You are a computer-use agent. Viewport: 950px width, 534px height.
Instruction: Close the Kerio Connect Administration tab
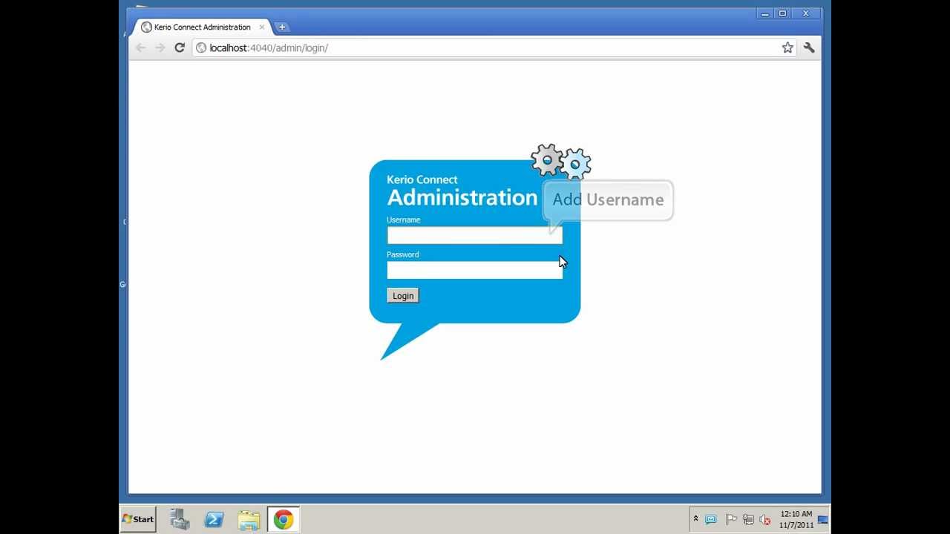click(262, 27)
